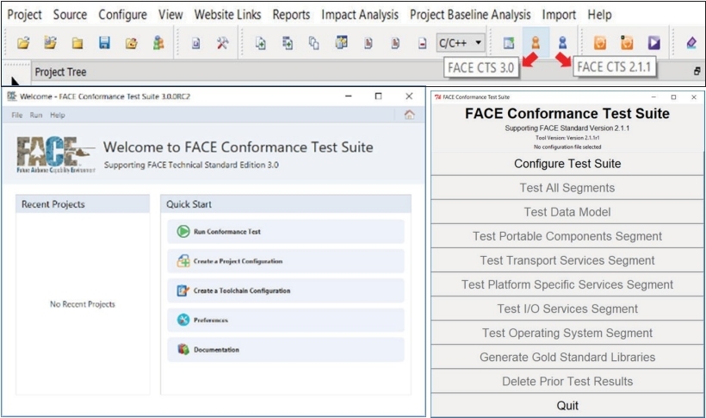Click Test All Segments button

(x=567, y=188)
